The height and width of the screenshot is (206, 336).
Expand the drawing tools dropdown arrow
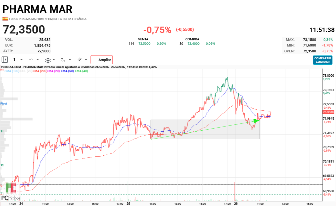click(x=86, y=60)
